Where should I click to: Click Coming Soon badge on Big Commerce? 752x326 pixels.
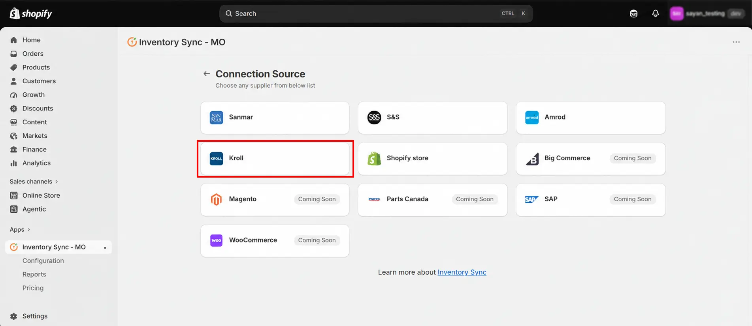pyautogui.click(x=632, y=158)
